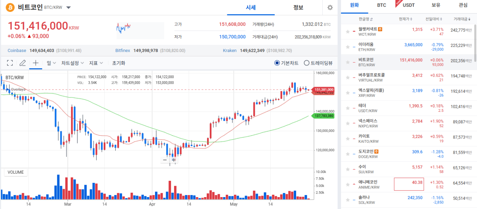Open the 차트설정 dropdown
477x209 pixels.
click(72, 63)
